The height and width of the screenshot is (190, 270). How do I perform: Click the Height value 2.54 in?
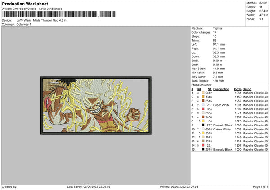[x=263, y=11]
